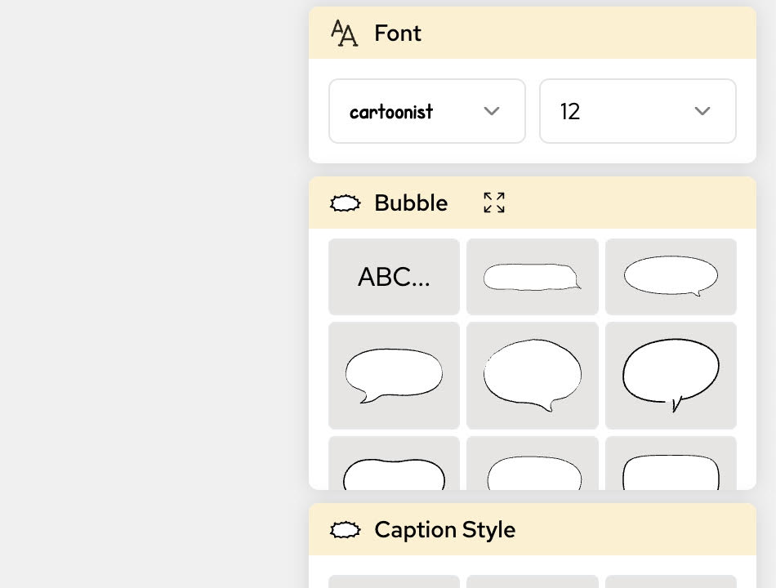The height and width of the screenshot is (588, 776).
Task: Select the bubble with bottom-center tail
Action: 533,375
